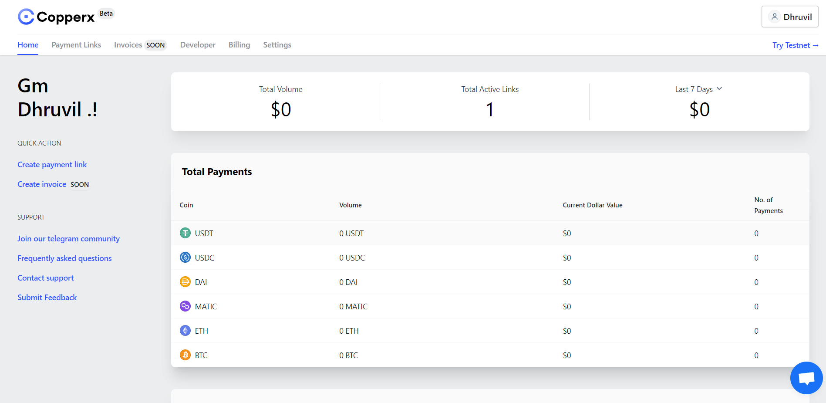This screenshot has width=826, height=403.
Task: Click No. of Payments column header
Action: pos(769,205)
